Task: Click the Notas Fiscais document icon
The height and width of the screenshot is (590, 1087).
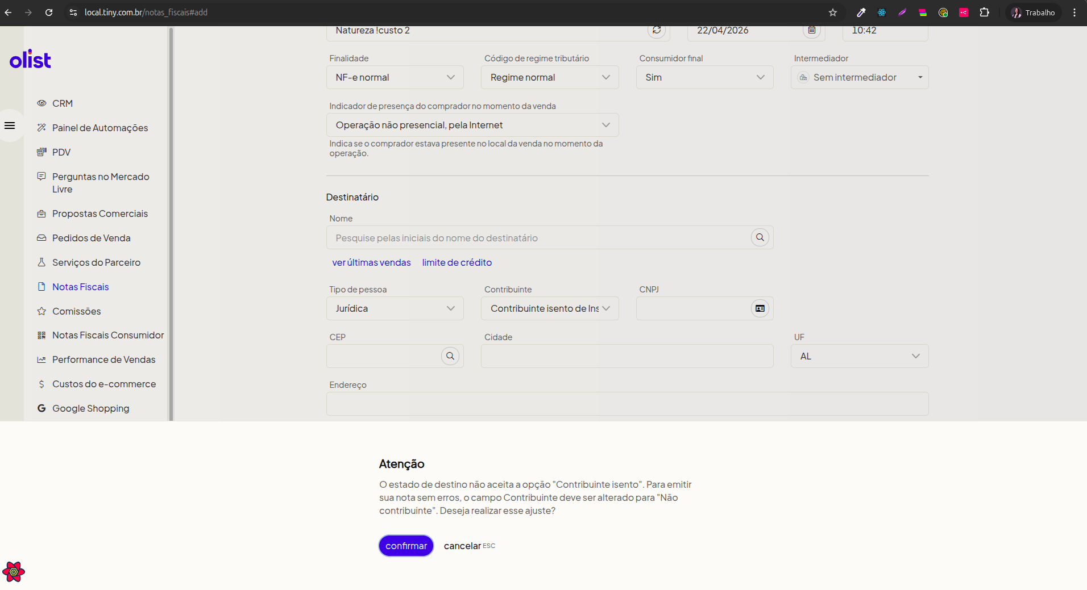Action: coord(42,287)
